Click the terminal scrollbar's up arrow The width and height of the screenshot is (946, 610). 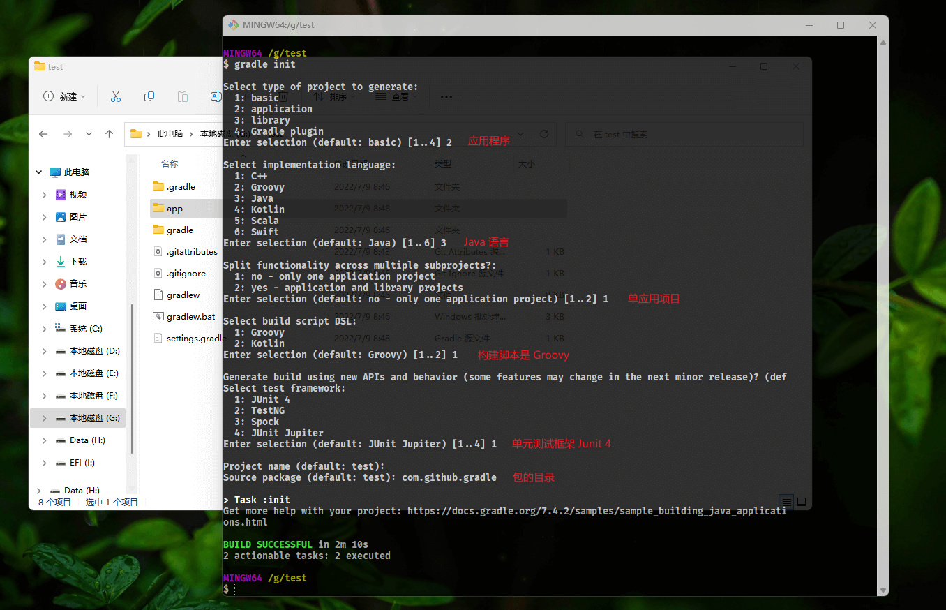click(883, 43)
